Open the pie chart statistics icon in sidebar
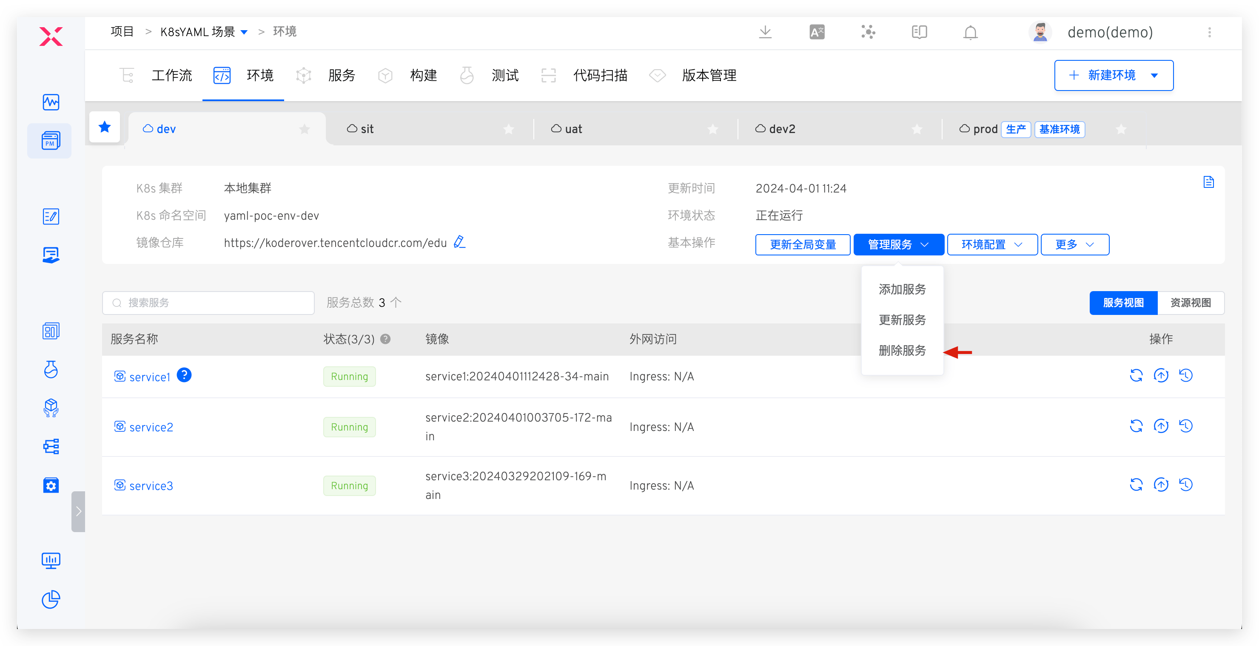 pyautogui.click(x=51, y=600)
